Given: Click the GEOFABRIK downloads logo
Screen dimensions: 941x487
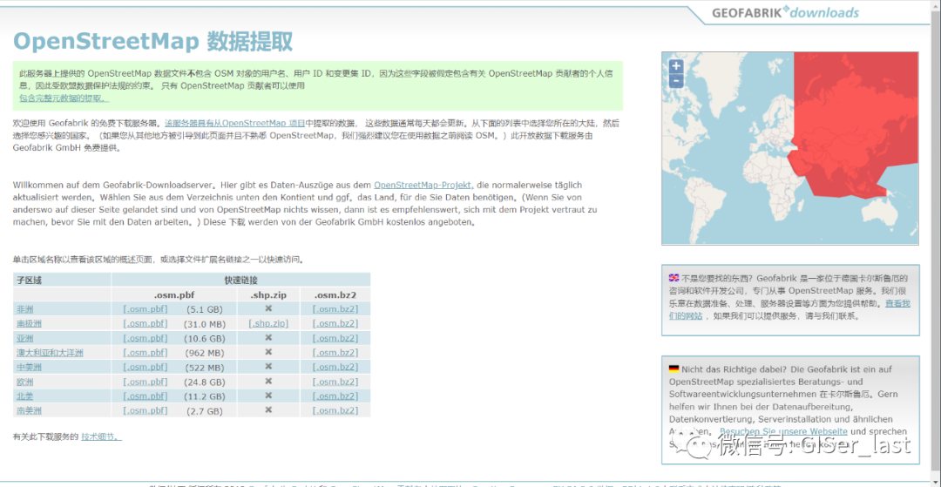Looking at the screenshot, I should pos(785,12).
